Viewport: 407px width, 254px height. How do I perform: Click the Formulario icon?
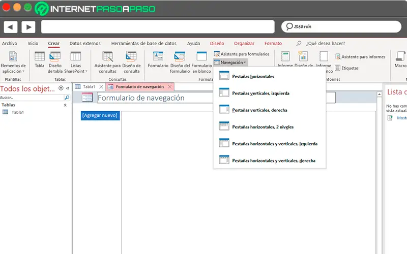(158, 56)
